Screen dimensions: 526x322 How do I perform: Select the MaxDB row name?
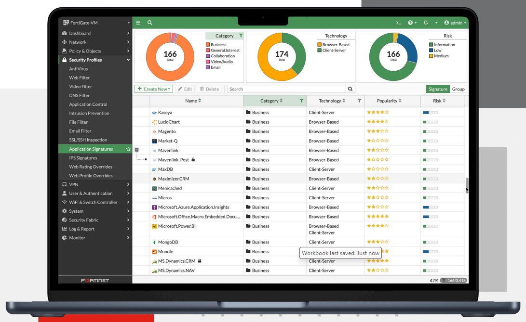pyautogui.click(x=165, y=169)
